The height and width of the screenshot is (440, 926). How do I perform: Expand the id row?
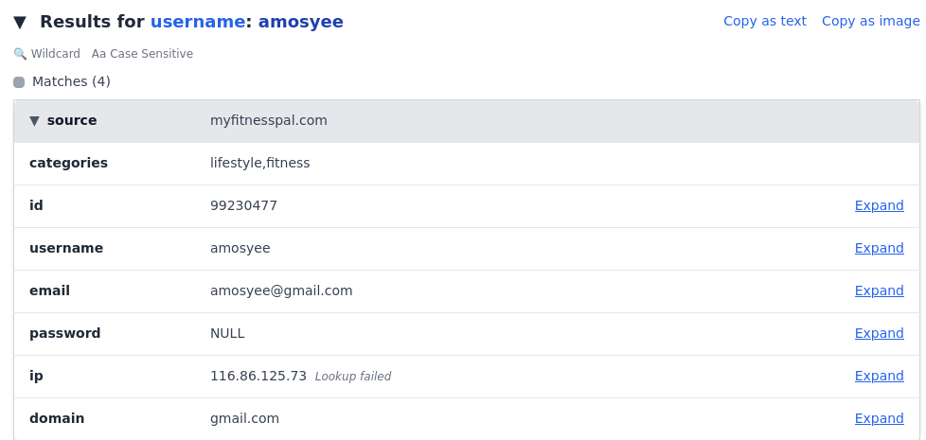point(879,205)
